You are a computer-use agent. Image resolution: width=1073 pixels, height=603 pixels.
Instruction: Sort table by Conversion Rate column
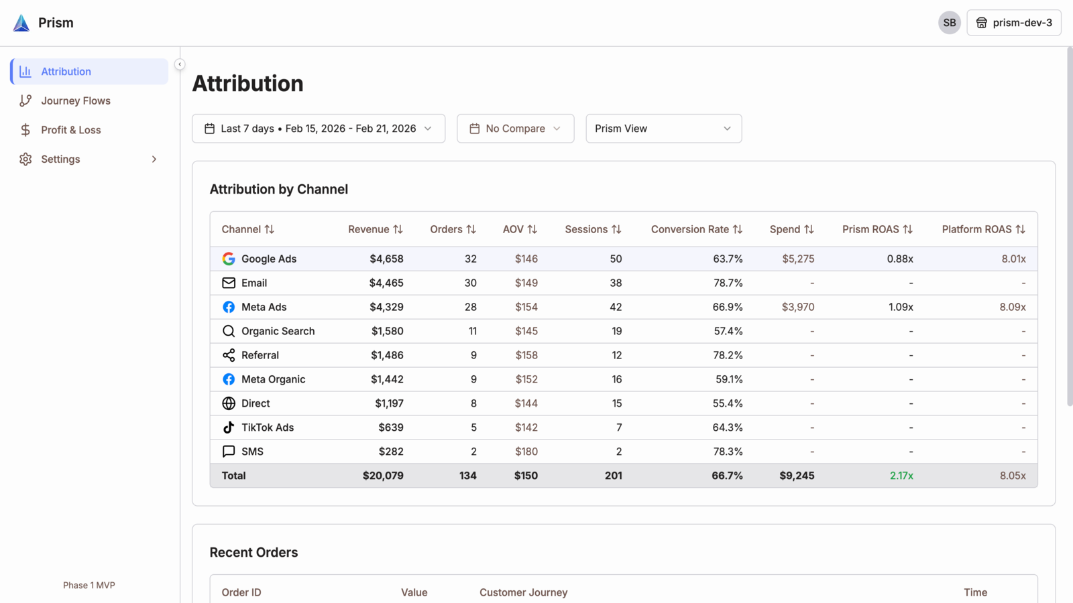(x=697, y=229)
